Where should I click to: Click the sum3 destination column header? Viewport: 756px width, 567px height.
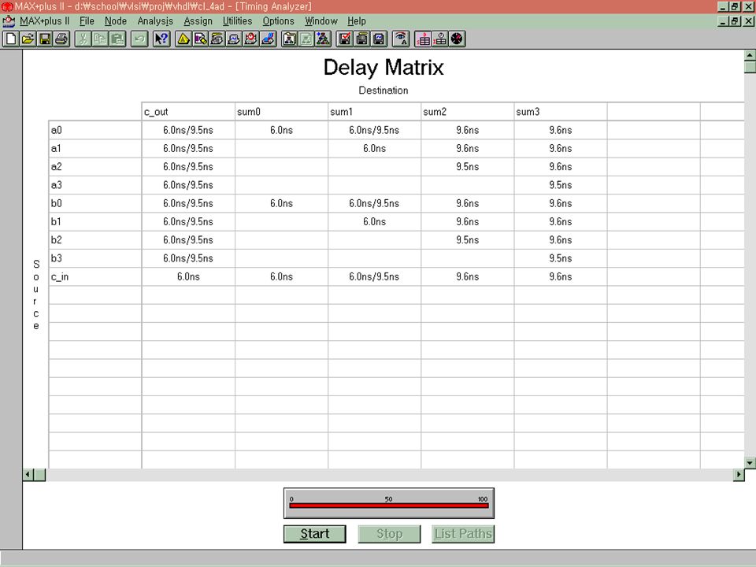click(x=561, y=111)
